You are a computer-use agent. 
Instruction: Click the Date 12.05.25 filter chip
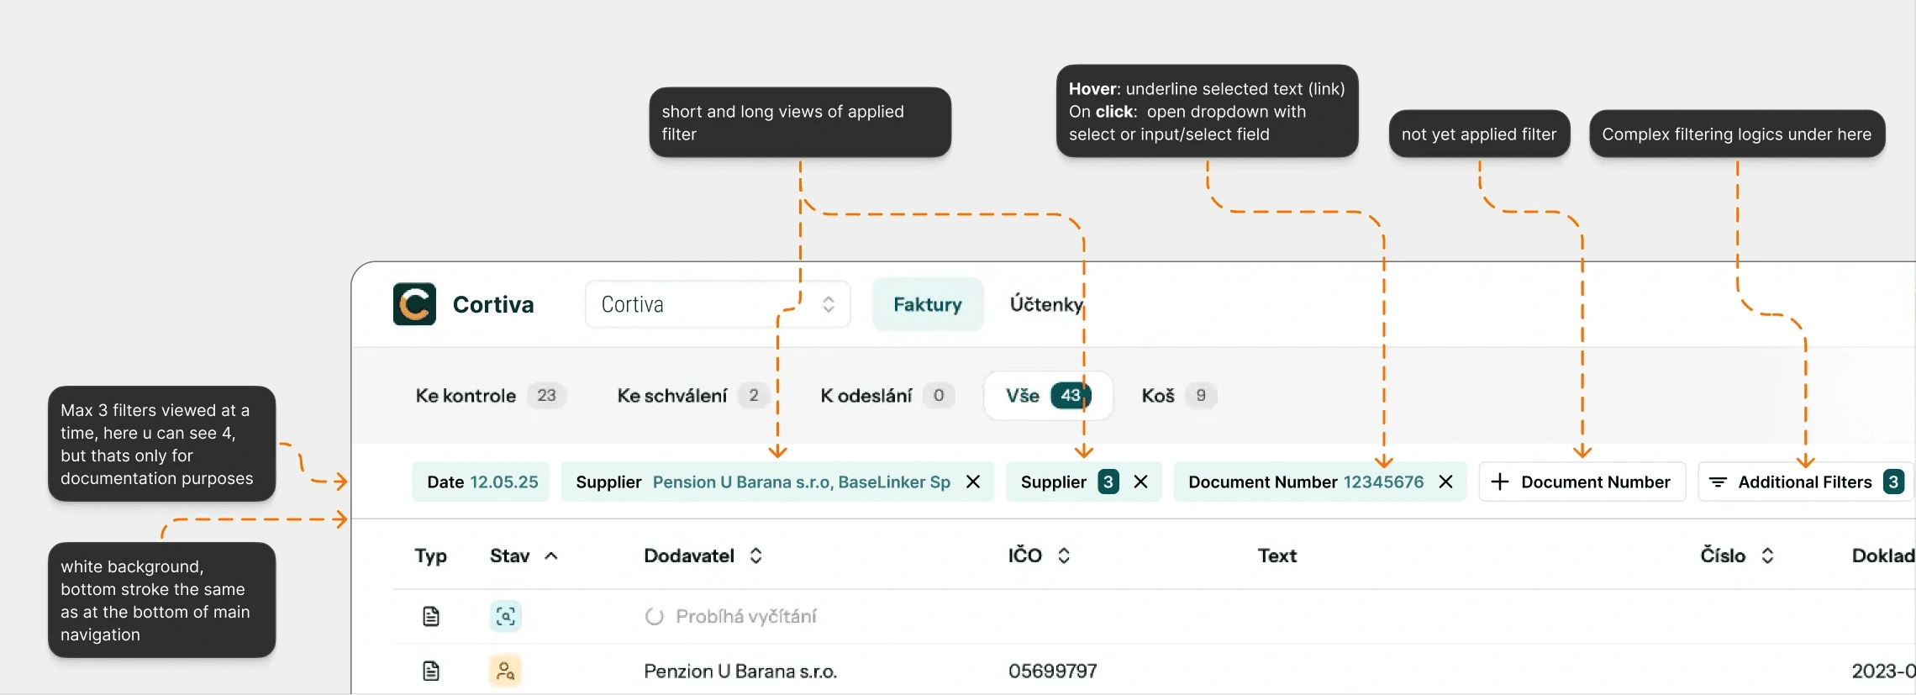pos(482,482)
